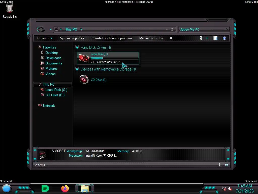Choose Map network drive
258x194 pixels.
[152, 38]
